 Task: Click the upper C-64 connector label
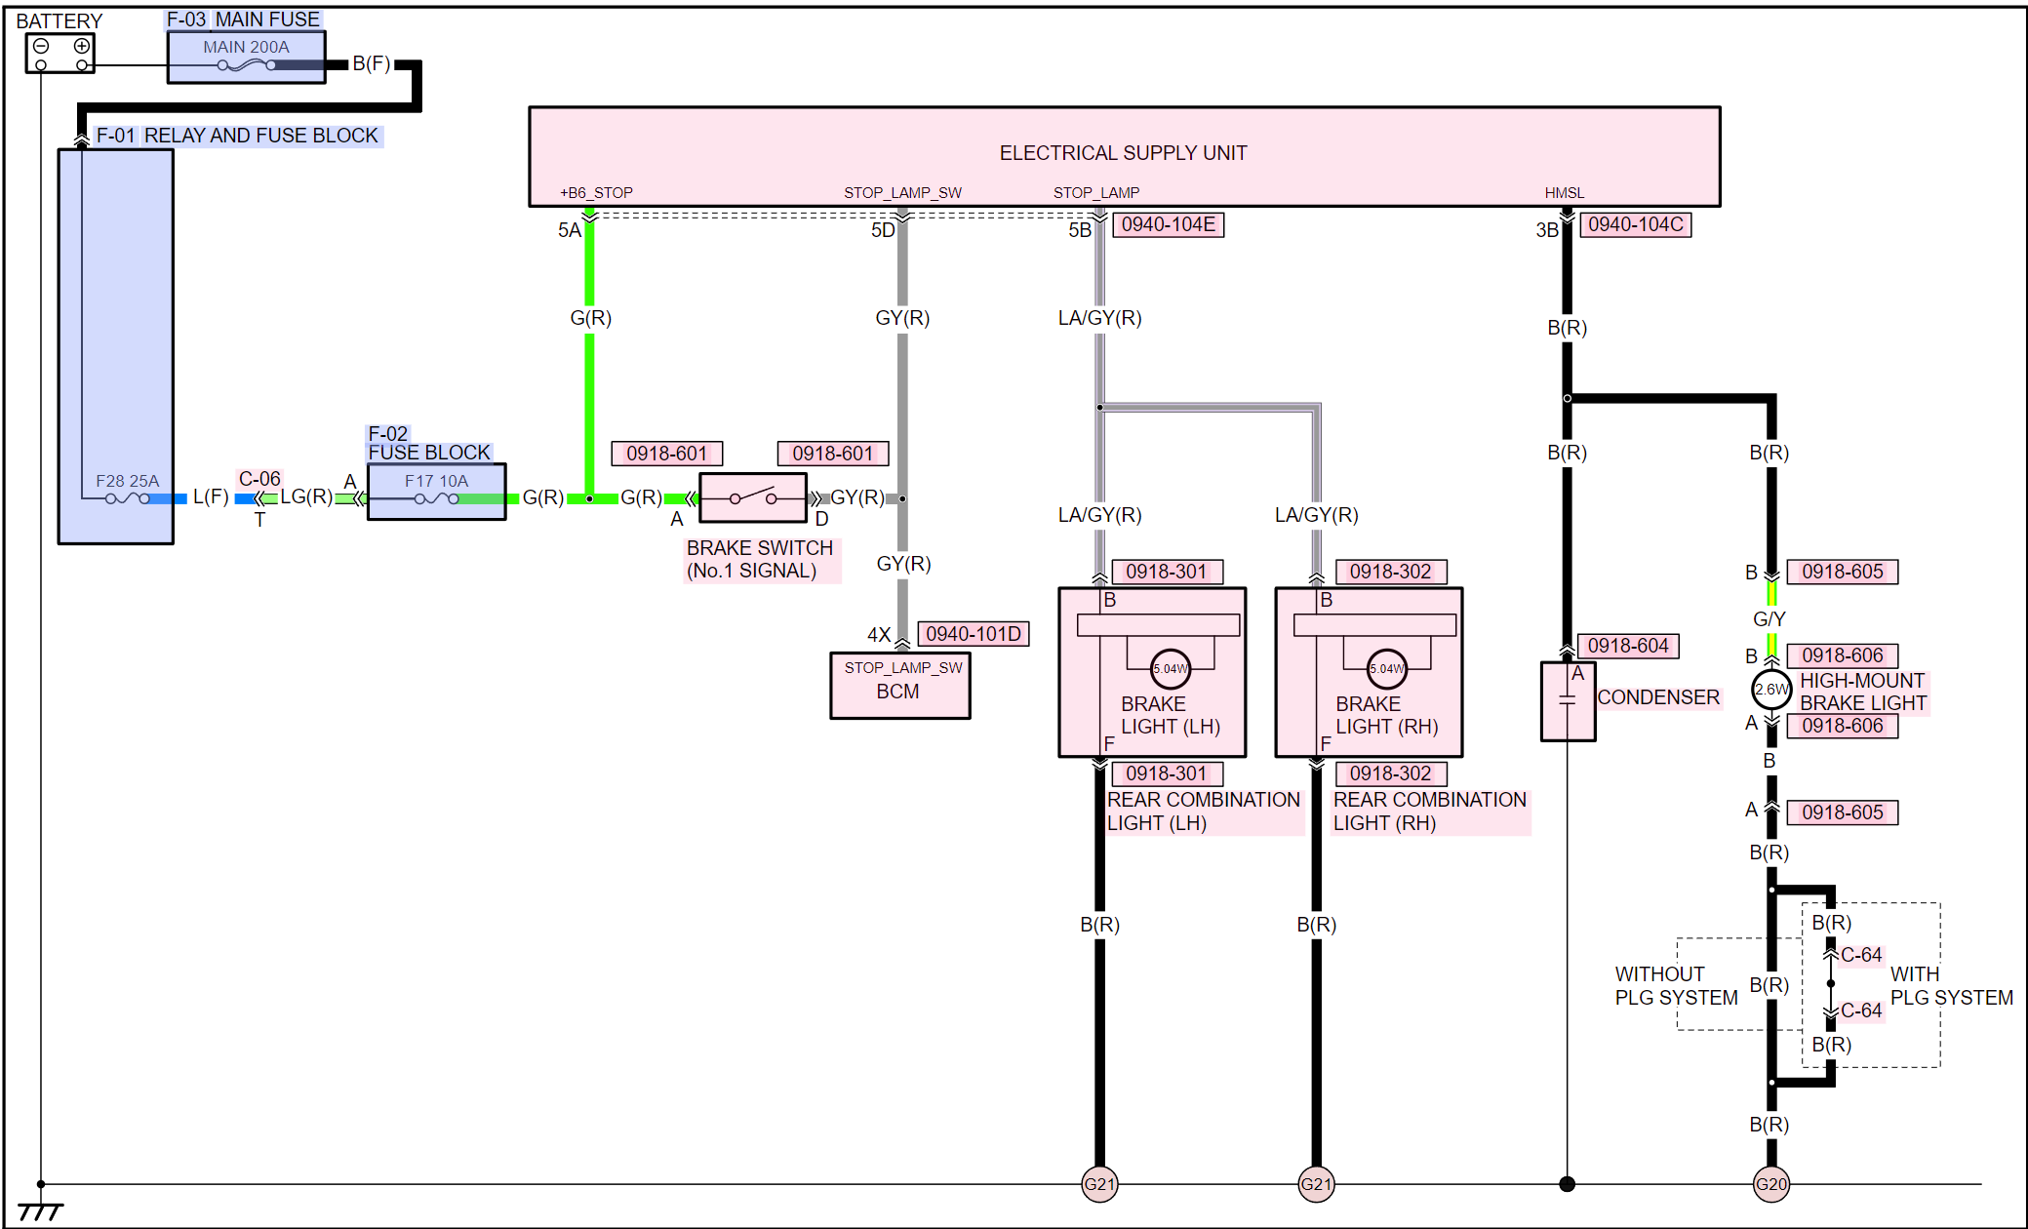(x=1860, y=955)
